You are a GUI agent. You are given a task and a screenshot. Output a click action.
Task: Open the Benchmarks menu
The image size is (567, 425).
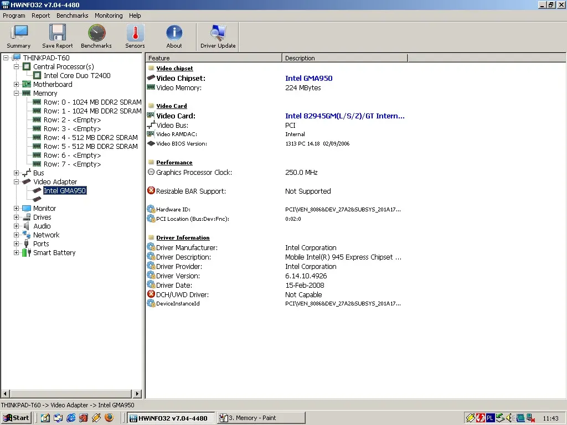73,15
